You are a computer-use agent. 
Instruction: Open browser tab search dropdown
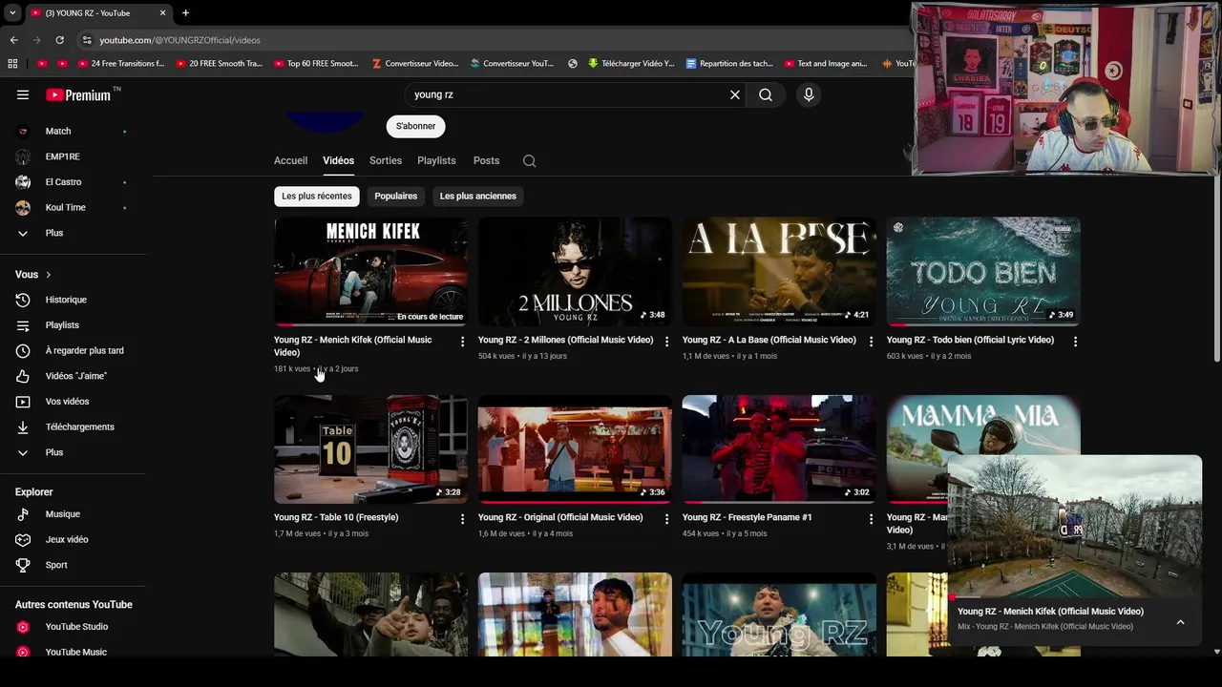coord(11,13)
